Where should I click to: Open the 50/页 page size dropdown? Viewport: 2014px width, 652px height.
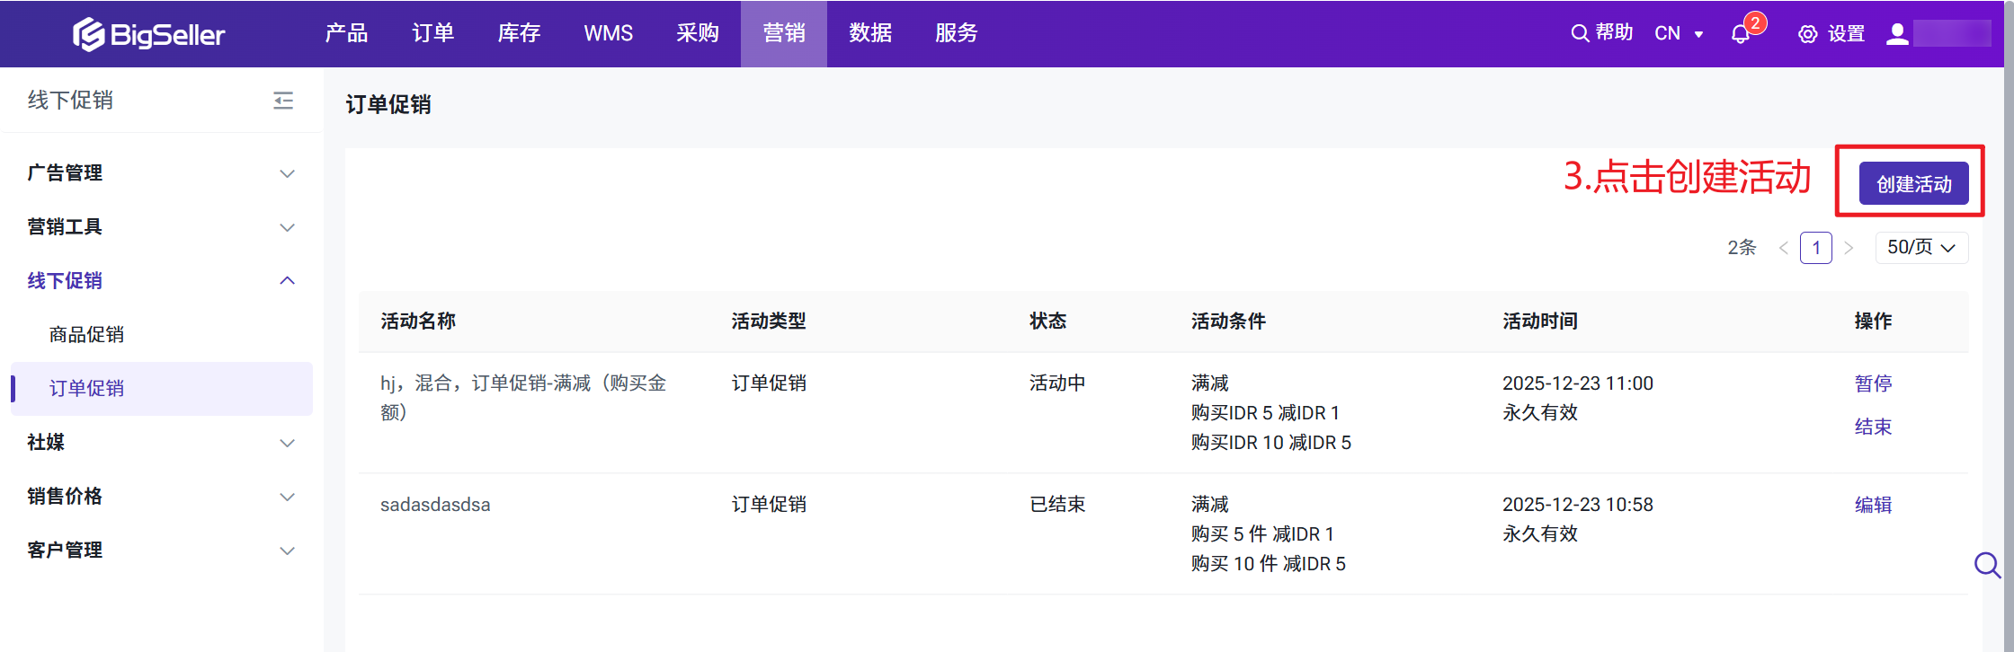click(x=1921, y=248)
